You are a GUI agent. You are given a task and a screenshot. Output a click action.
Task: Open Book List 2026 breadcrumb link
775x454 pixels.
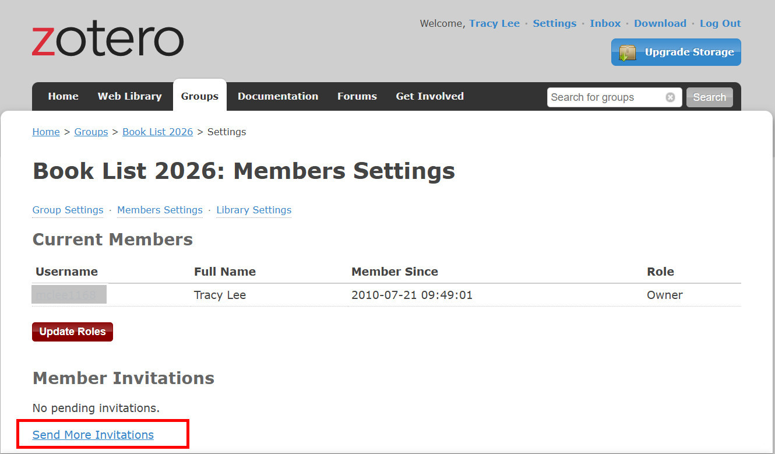[157, 132]
